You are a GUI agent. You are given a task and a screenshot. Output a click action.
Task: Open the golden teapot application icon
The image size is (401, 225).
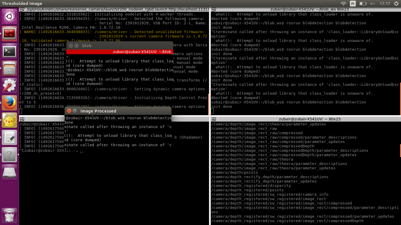[9, 120]
